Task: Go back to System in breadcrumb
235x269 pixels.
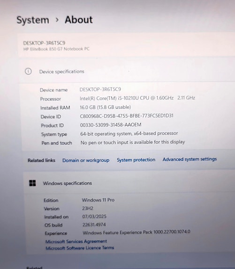Action: pyautogui.click(x=33, y=20)
